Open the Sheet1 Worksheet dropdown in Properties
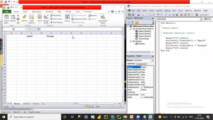 click(152, 60)
